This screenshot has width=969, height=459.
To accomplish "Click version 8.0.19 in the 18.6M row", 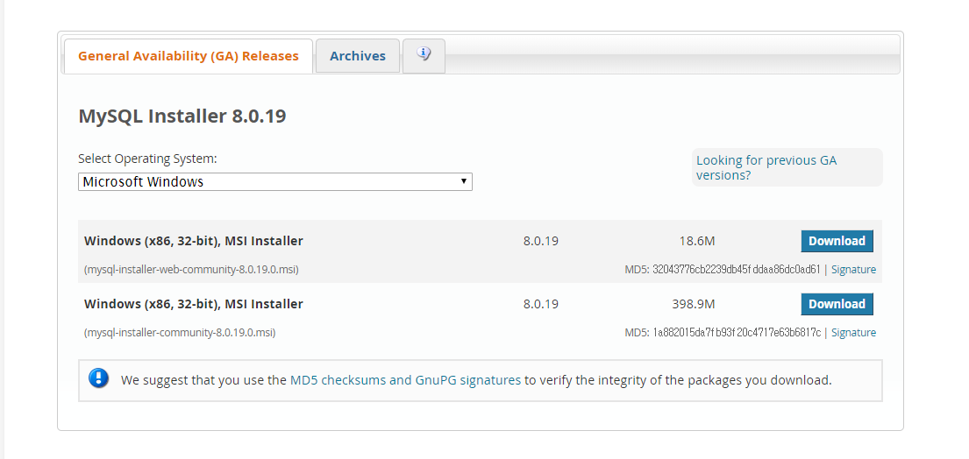I will [x=541, y=241].
